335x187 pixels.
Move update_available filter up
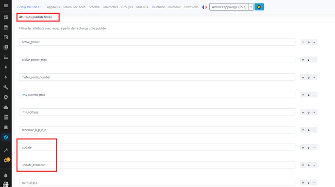[303, 165]
